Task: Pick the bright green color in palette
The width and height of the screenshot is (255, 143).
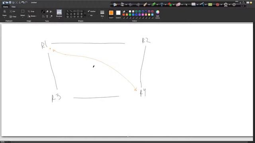Action: coord(130,15)
